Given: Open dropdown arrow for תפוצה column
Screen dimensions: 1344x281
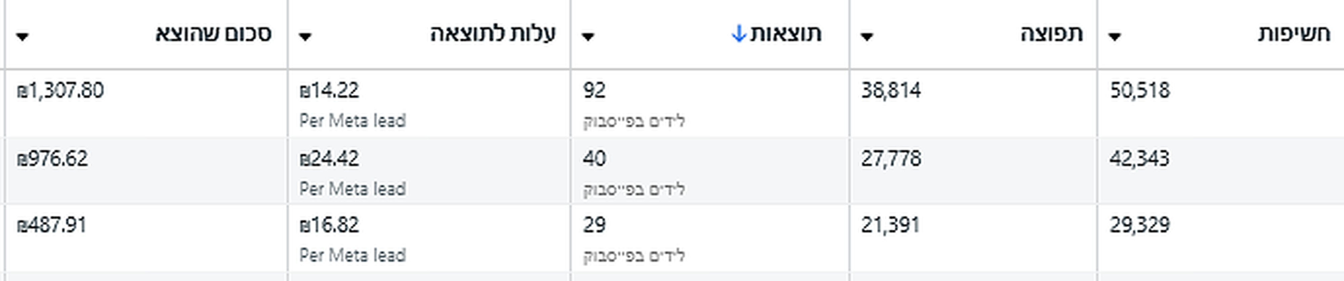Looking at the screenshot, I should pos(867,37).
